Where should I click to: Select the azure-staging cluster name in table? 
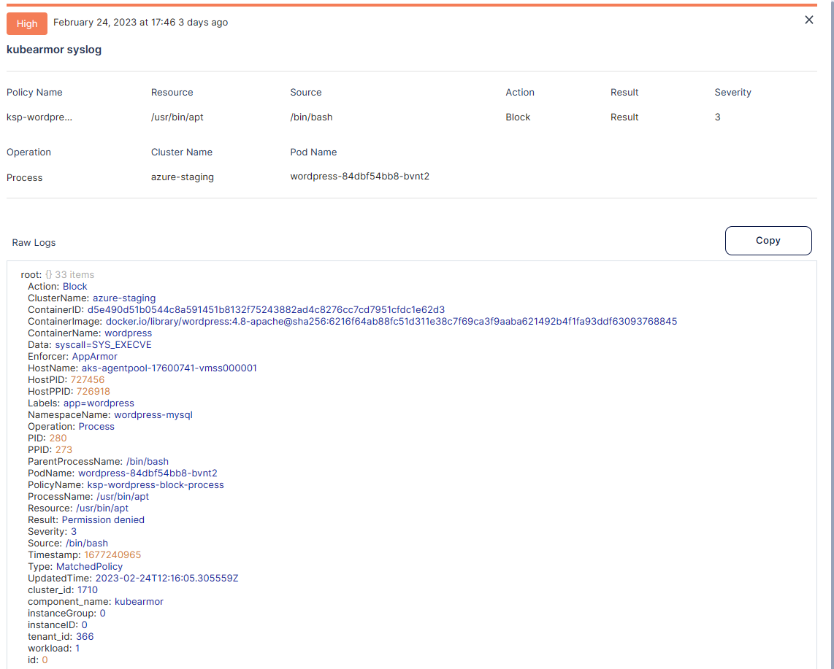coord(183,177)
